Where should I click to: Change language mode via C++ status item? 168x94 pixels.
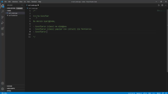(154, 93)
